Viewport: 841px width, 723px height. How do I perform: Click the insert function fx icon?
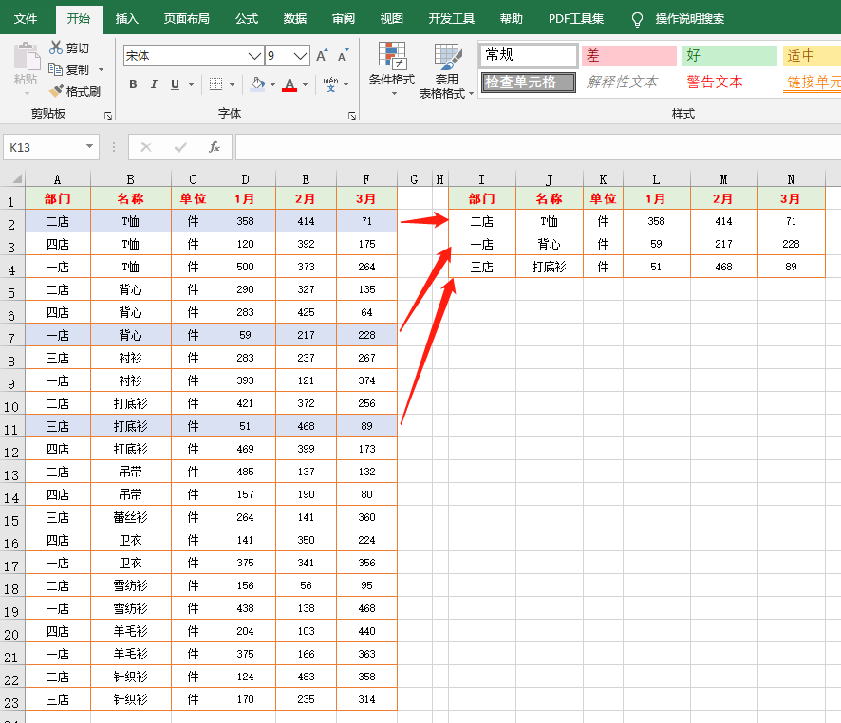point(214,147)
